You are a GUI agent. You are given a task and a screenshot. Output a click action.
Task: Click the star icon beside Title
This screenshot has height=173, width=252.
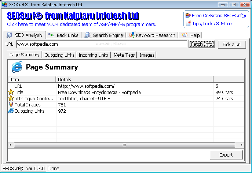[x=11, y=92]
